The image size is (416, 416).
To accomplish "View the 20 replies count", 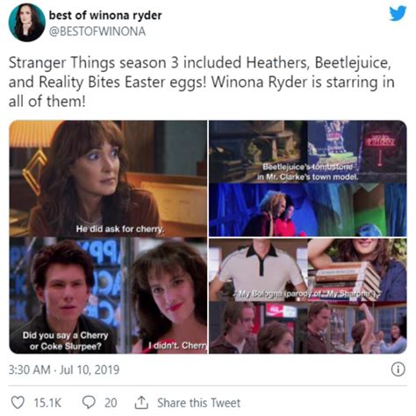I will coord(111,403).
